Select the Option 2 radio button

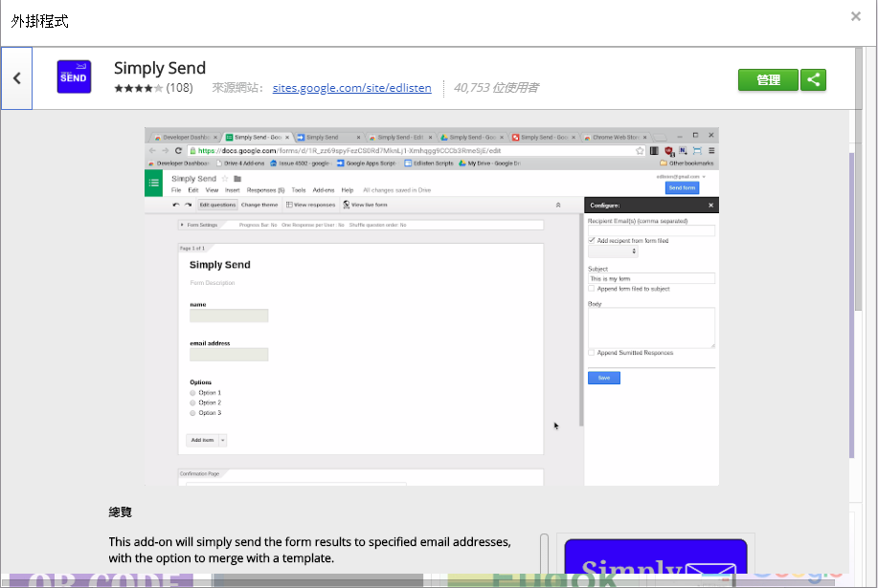pyautogui.click(x=192, y=403)
